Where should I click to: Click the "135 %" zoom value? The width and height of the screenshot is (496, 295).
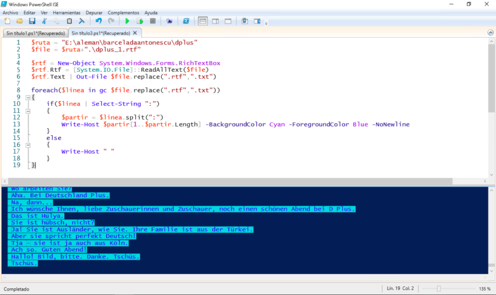tap(485, 289)
